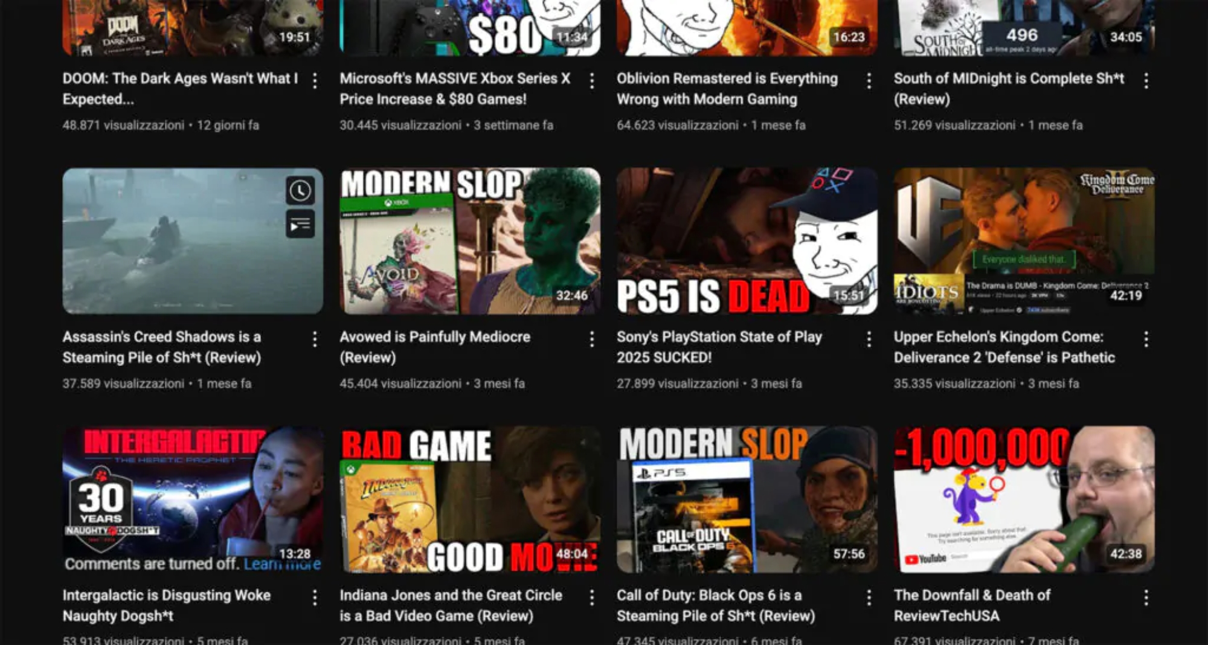Click the Assassin's Creed Shadows review title
The image size is (1208, 645).
[x=162, y=347]
